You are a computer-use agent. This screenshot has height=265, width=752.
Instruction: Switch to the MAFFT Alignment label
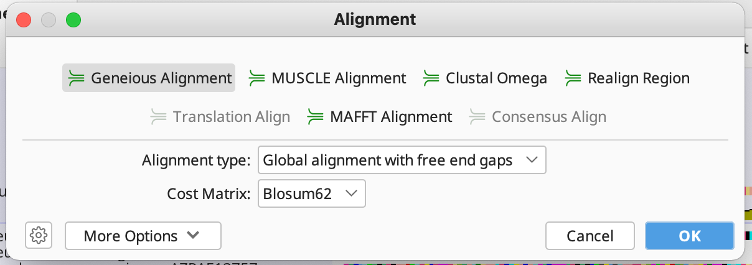point(391,116)
